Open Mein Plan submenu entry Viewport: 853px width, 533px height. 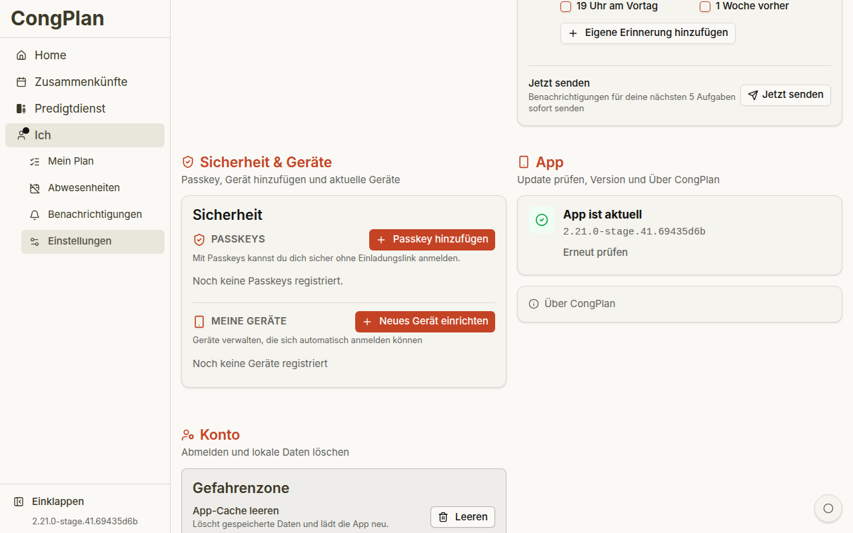pyautogui.click(x=93, y=161)
